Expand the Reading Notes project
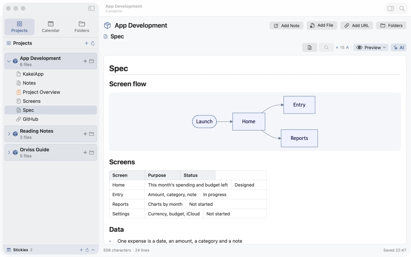This screenshot has height=257, width=411. coord(9,134)
